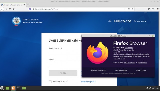Open volume control tray icon
Screen dimensions: 160x91
coord(153,88)
